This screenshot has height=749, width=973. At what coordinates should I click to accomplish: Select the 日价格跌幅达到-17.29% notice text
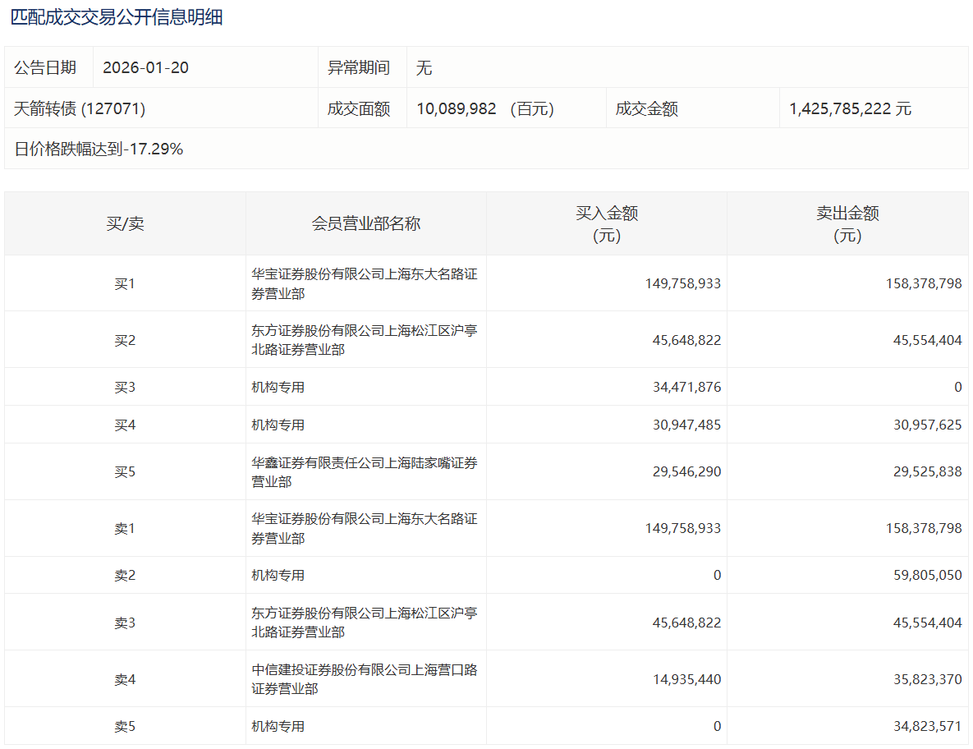(99, 149)
